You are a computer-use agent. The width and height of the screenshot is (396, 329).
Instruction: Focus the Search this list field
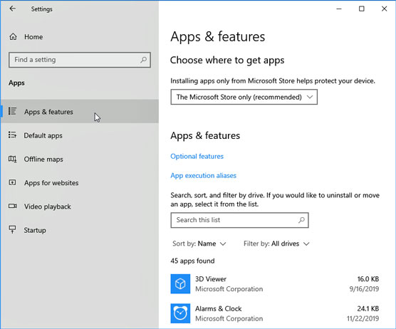coord(240,220)
